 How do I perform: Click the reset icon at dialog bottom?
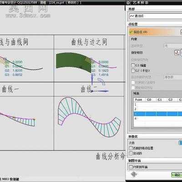[134, 174]
